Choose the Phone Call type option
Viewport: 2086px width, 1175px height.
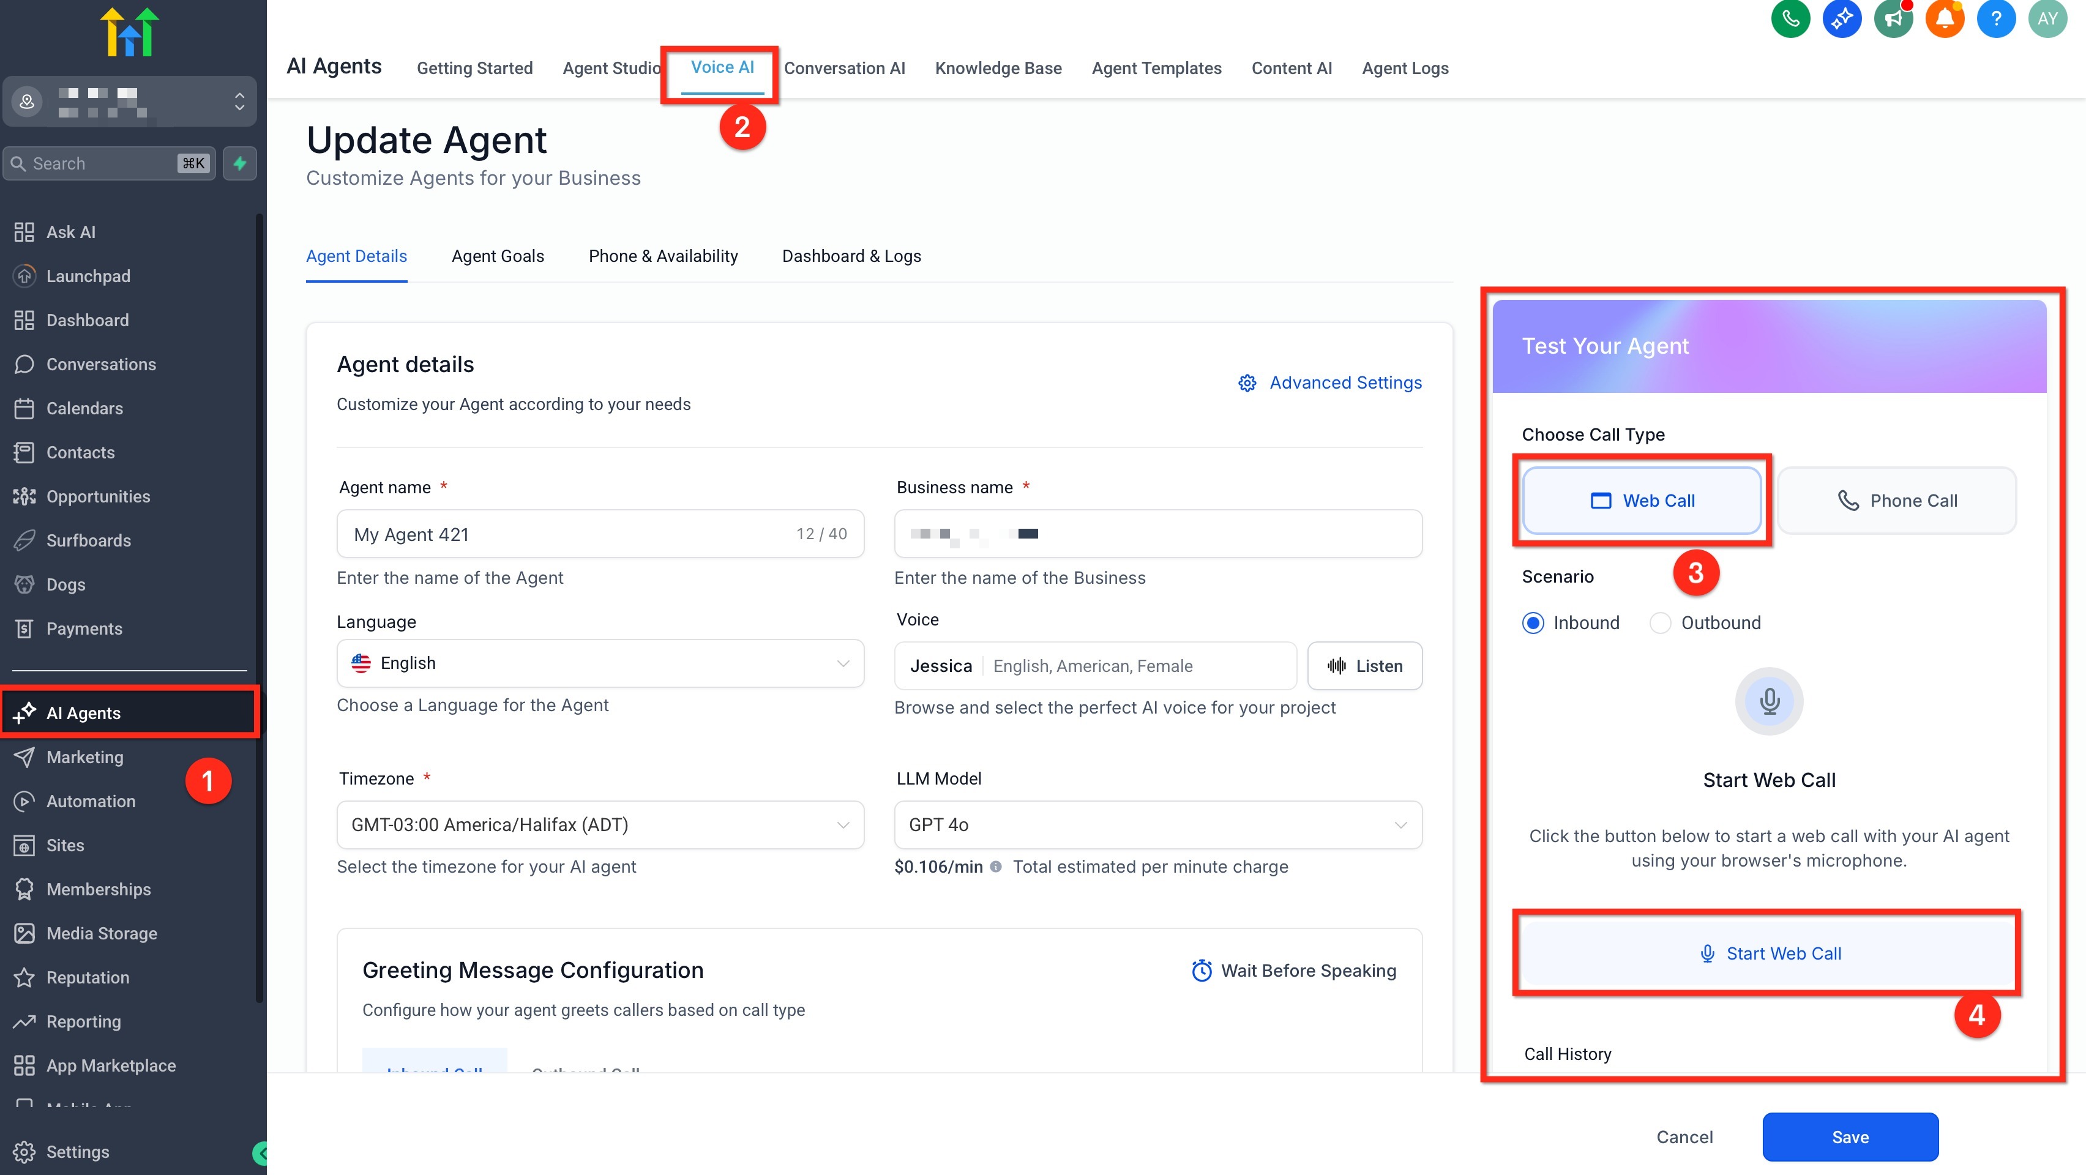(1896, 501)
